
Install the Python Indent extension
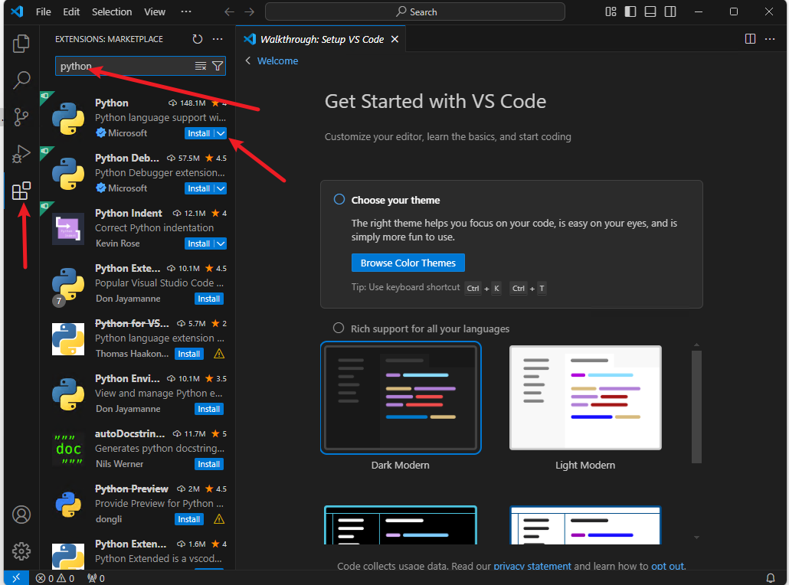198,243
